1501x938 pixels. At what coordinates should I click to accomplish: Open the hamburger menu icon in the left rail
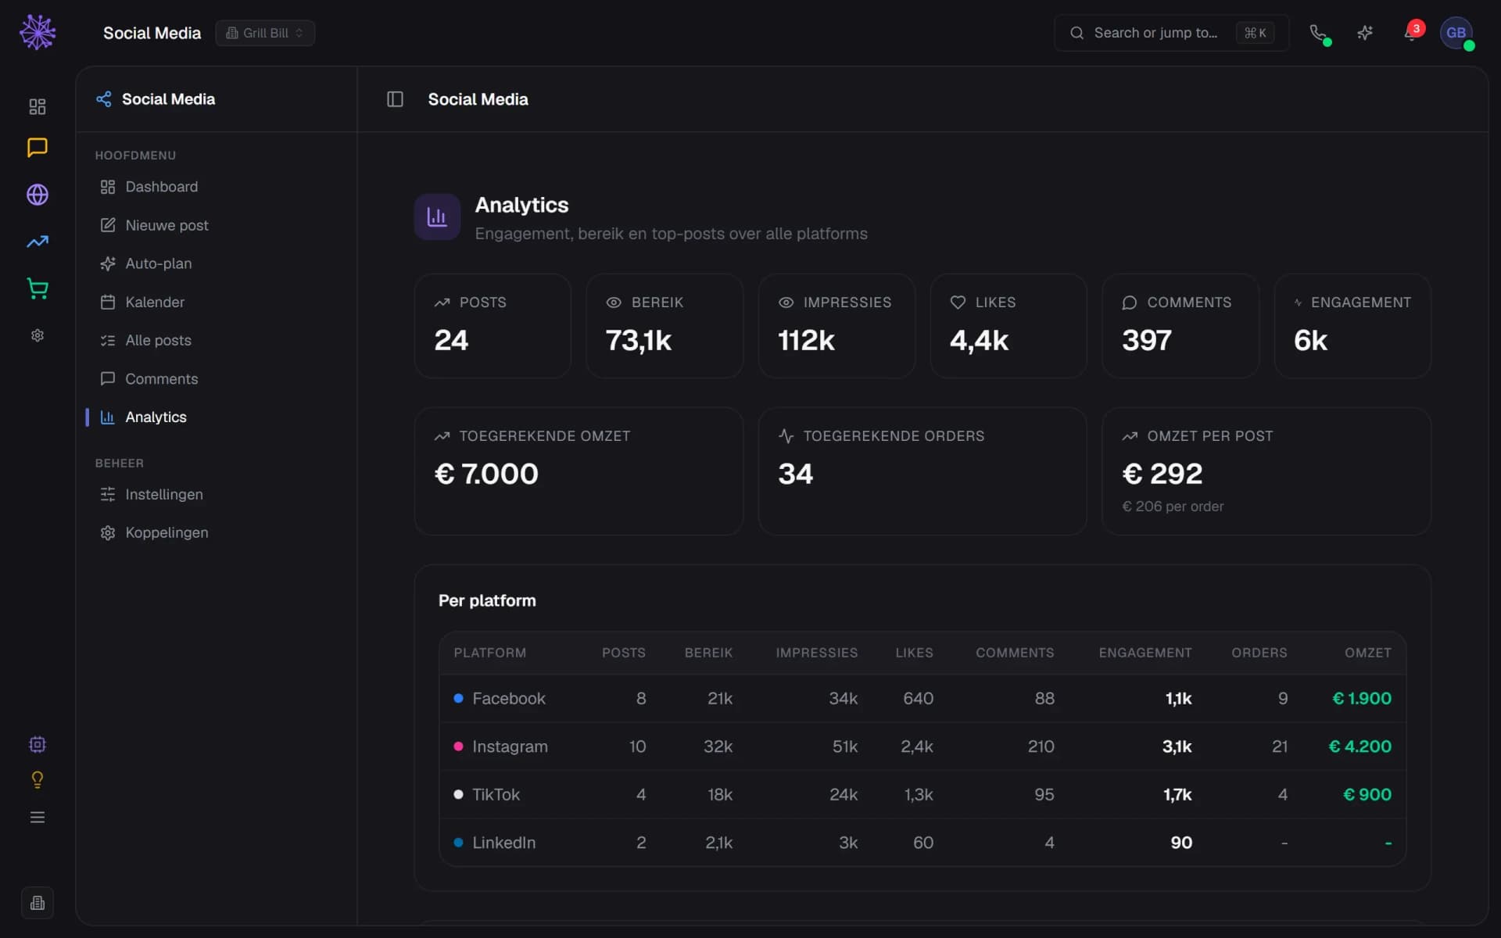coord(38,817)
